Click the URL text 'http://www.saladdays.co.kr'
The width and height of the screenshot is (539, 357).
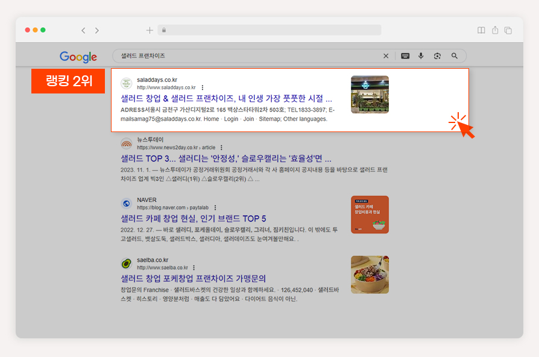tap(166, 87)
